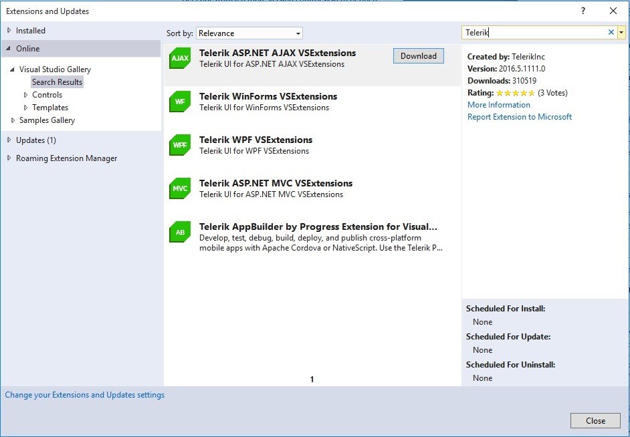
Task: Expand the Templates node arrow
Action: click(25, 108)
